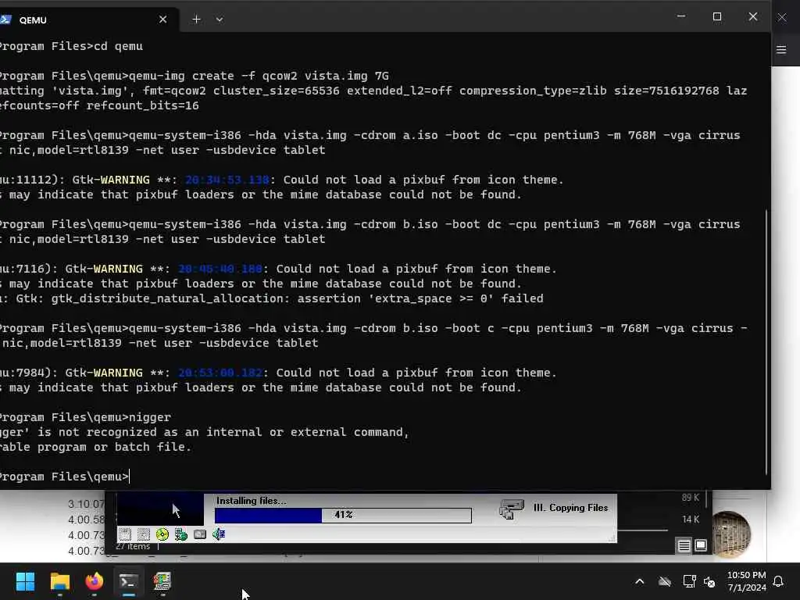This screenshot has width=800, height=600.
Task: Open the clock showing 10:50 PM
Action: [x=746, y=581]
